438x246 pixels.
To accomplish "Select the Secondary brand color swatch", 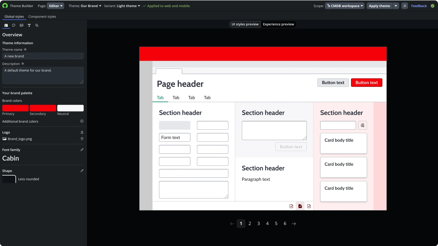I will [x=43, y=108].
